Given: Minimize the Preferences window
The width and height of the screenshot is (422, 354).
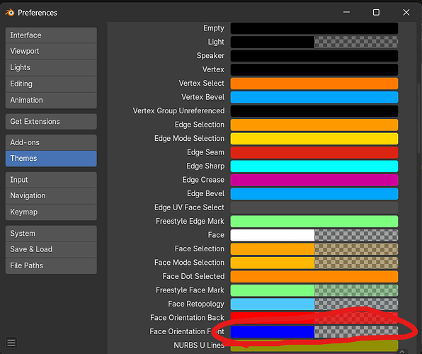Looking at the screenshot, I should pyautogui.click(x=347, y=12).
